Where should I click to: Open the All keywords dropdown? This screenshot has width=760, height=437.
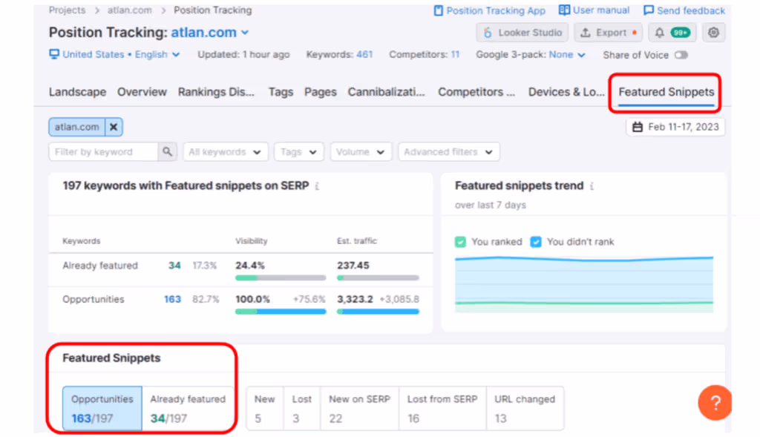click(x=225, y=151)
